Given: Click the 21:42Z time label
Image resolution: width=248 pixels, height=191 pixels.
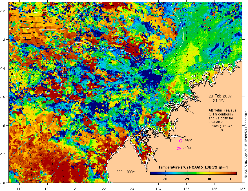Looking at the screenshot, I should (x=218, y=100).
